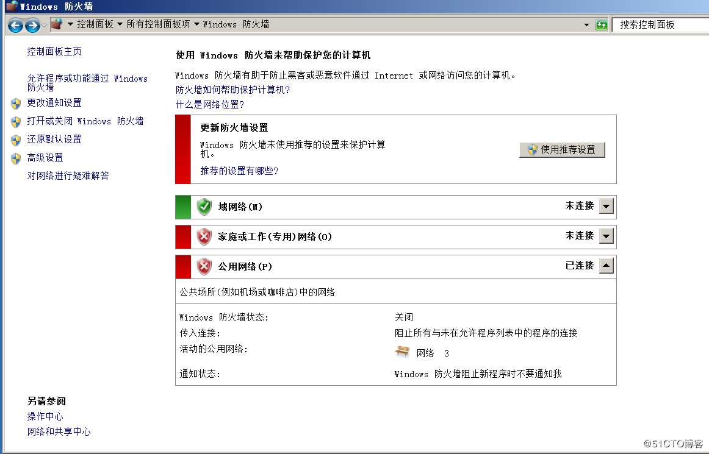Collapse the 公用网络 section arrow

[606, 266]
